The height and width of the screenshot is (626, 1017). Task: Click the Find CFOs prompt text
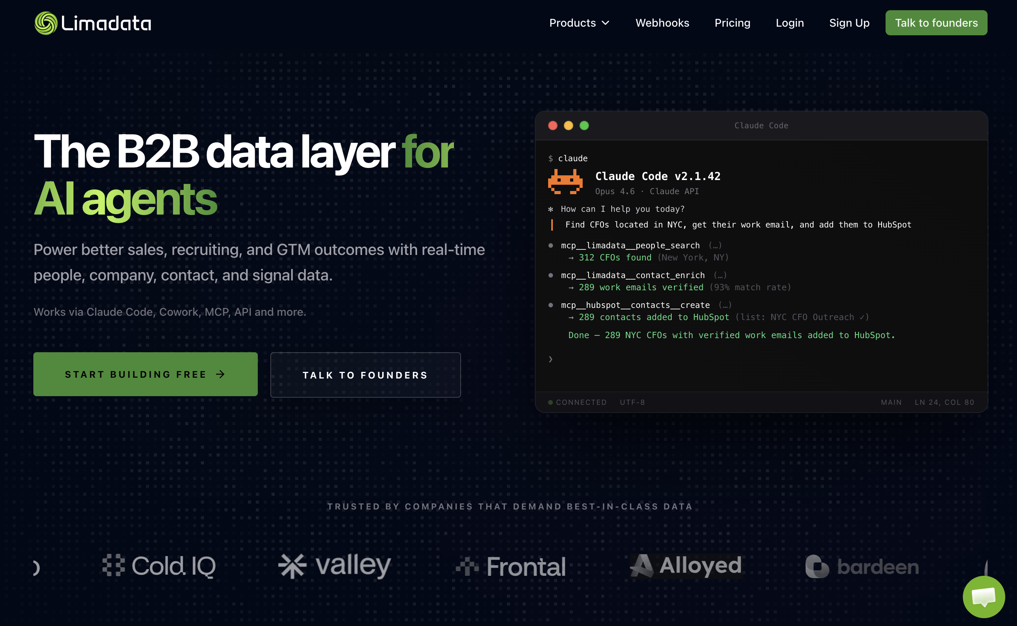pos(738,224)
